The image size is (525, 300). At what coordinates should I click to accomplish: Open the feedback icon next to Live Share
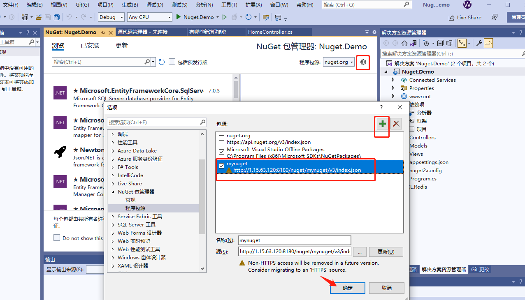(x=495, y=17)
